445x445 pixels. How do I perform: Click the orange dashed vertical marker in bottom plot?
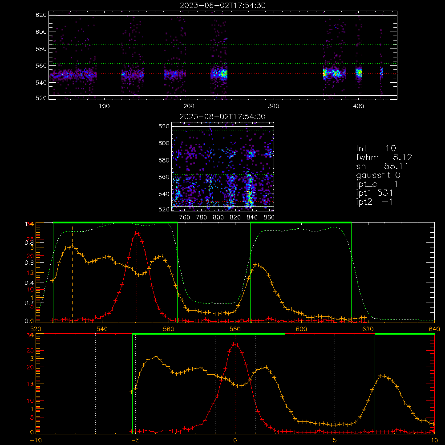point(156,384)
